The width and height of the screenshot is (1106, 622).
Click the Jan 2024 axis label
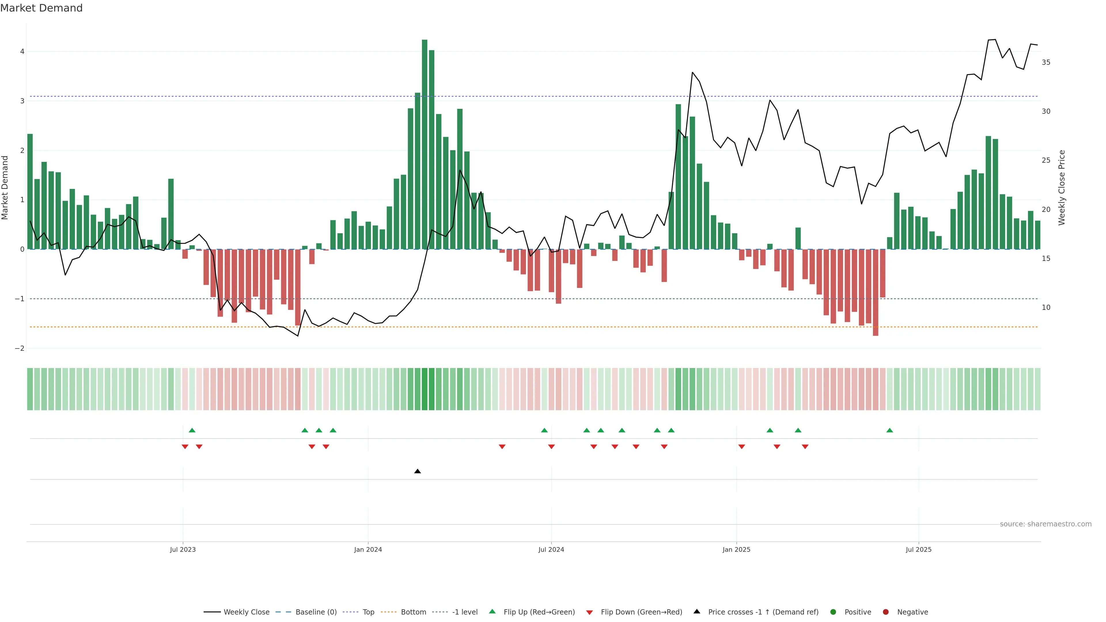pos(368,550)
